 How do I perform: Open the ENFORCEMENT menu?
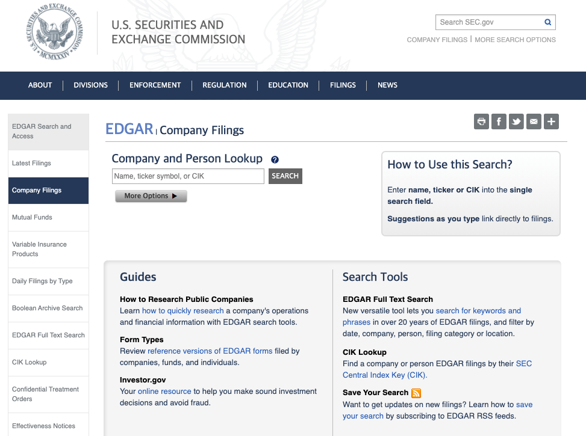click(x=155, y=85)
